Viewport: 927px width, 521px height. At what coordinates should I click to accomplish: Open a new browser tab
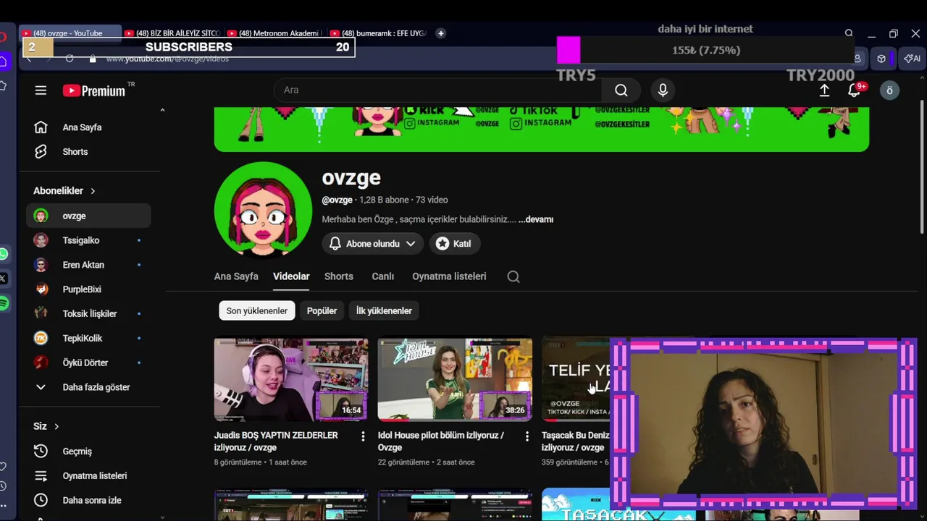pos(440,33)
